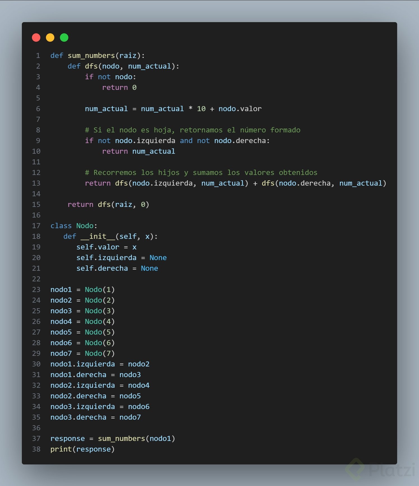Select the 'nodo5 = Nodo(5)' line
Screen dimensions: 419x486
pos(83,332)
